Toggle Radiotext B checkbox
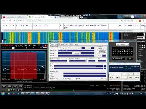This screenshot has width=146, height=109. (x=51, y=68)
